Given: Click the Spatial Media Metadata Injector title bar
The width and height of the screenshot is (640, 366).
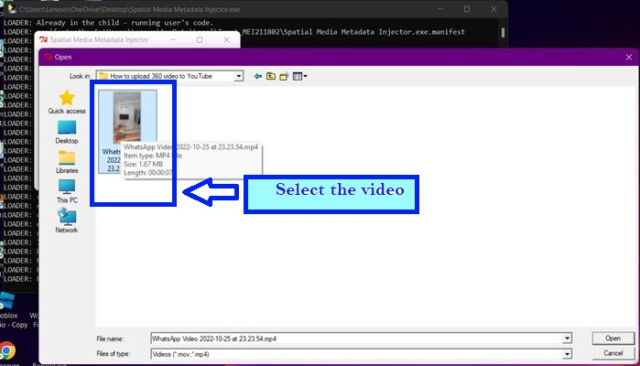Looking at the screenshot, I should [x=110, y=40].
